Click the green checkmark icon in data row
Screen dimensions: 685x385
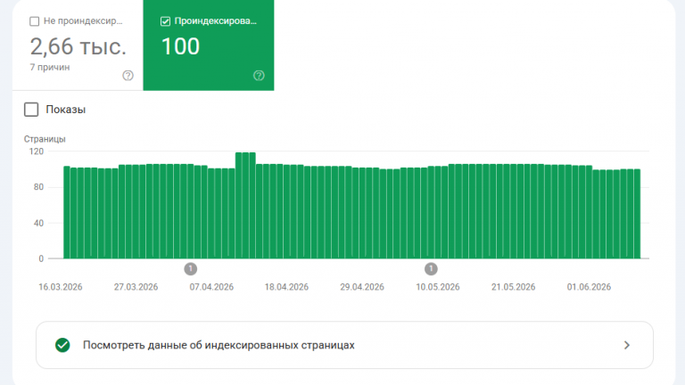click(62, 345)
